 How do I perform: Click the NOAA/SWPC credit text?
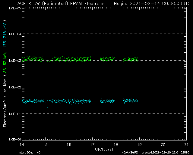tap(130, 153)
